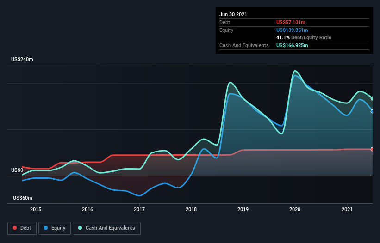Click the 2019 axis label
Viewport: 380px width, 243px height.
tap(243, 209)
